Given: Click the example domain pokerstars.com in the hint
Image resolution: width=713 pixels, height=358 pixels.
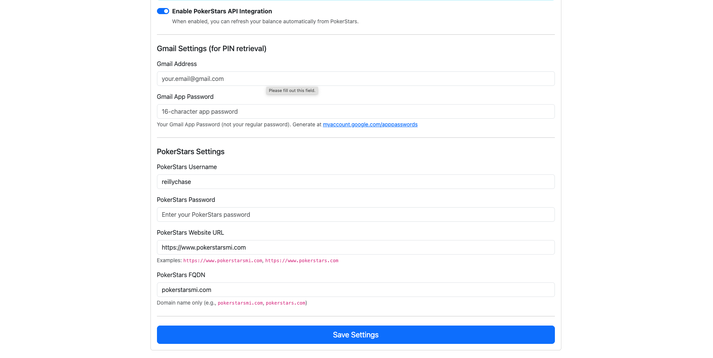Looking at the screenshot, I should [286, 303].
